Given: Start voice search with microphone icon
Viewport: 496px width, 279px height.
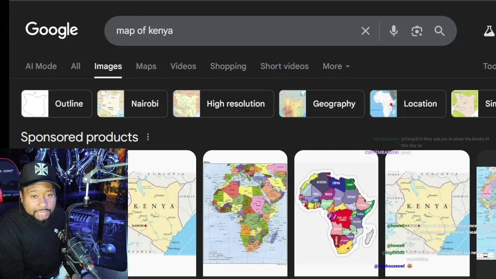Looking at the screenshot, I should [394, 31].
